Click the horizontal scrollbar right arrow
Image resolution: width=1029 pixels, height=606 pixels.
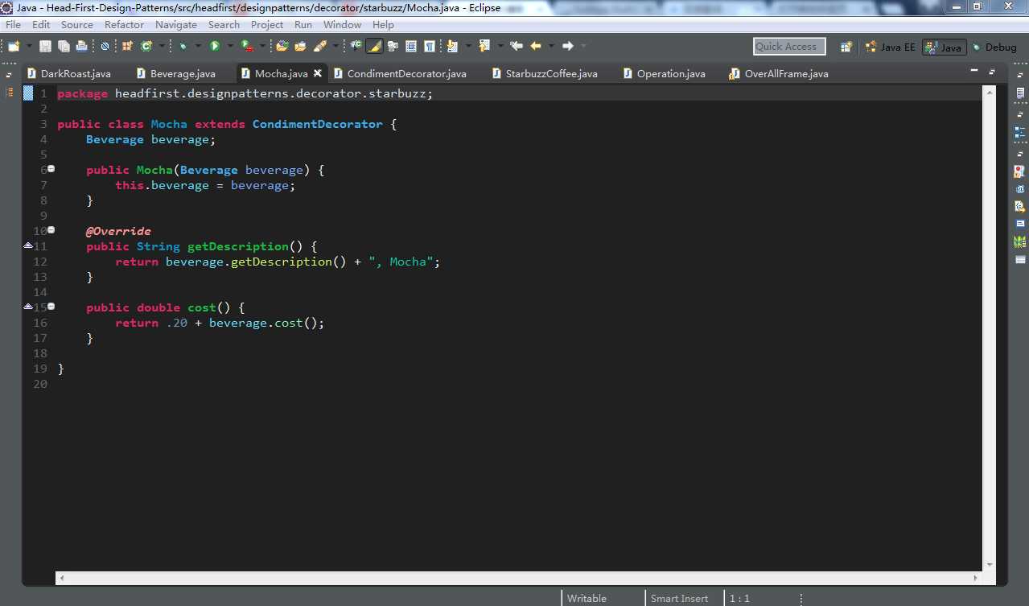coord(977,578)
